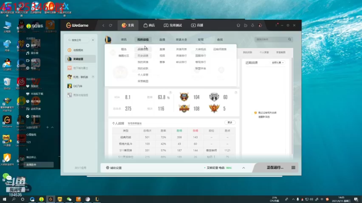Click the League of Legends icon beside 资讯
This screenshot has width=362, height=203.
point(108,40)
